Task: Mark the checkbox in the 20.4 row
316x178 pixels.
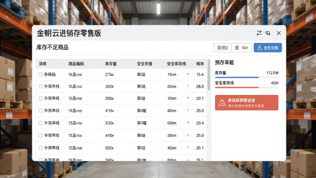Action: coord(40,123)
